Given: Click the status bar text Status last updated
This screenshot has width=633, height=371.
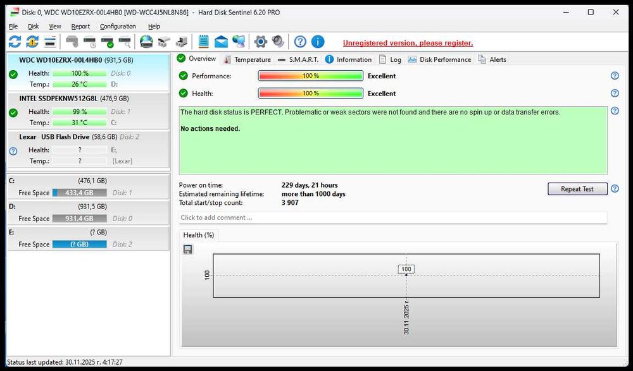Looking at the screenshot, I should pyautogui.click(x=65, y=362).
